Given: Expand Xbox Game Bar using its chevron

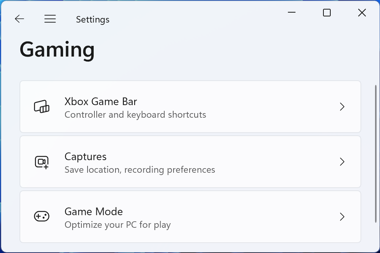Looking at the screenshot, I should click(x=342, y=107).
